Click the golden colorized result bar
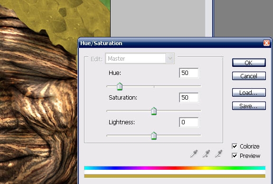Screen dimensions: 273x184 (x=175, y=176)
